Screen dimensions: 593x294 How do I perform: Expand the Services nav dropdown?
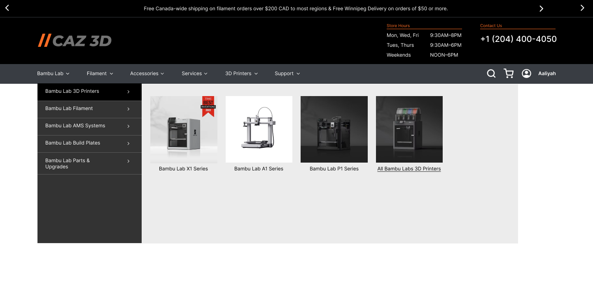click(194, 73)
